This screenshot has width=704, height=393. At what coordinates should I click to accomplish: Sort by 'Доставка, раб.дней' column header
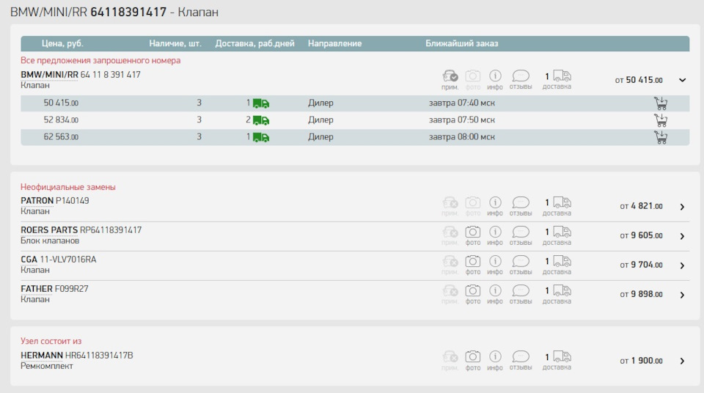click(254, 43)
